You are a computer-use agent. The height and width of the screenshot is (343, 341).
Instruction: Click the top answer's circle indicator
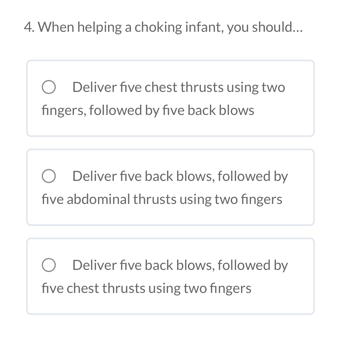[49, 87]
